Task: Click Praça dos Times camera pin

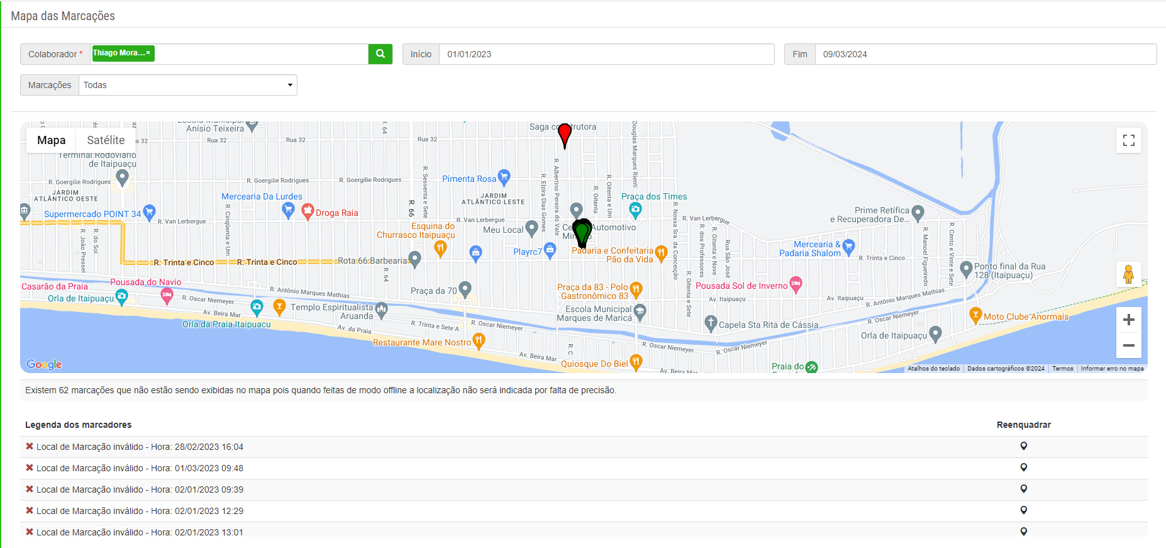Action: (635, 210)
